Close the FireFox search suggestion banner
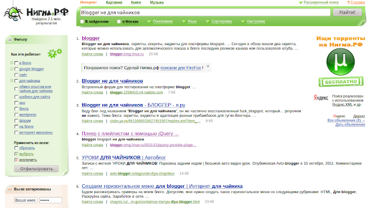 (x=208, y=66)
